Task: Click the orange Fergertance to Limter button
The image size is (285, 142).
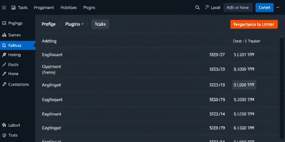Action: coord(254,24)
